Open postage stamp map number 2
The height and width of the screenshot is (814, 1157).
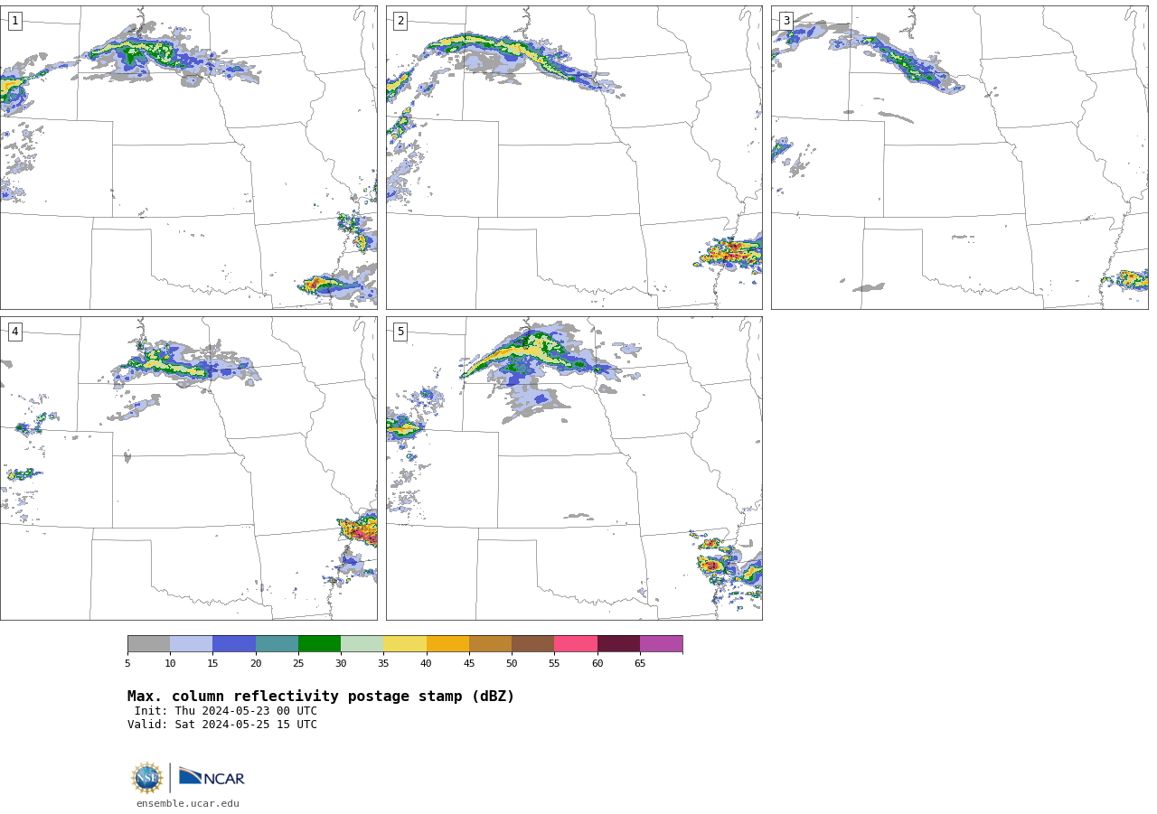pyautogui.click(x=574, y=157)
